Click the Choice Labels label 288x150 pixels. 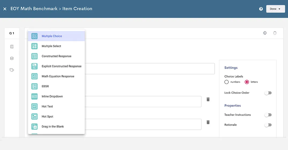pos(234,76)
